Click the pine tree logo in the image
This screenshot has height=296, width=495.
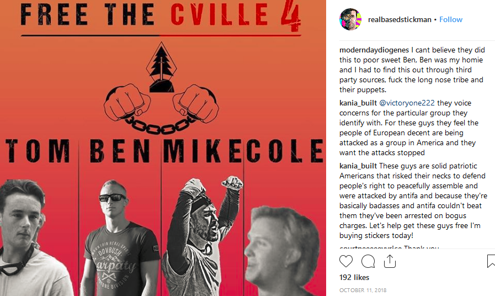[x=161, y=67]
